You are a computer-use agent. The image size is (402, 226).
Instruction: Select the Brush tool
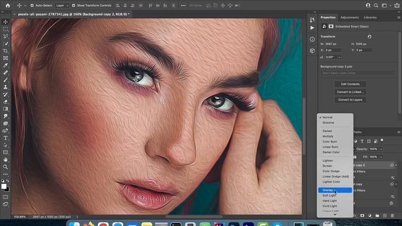(6, 80)
